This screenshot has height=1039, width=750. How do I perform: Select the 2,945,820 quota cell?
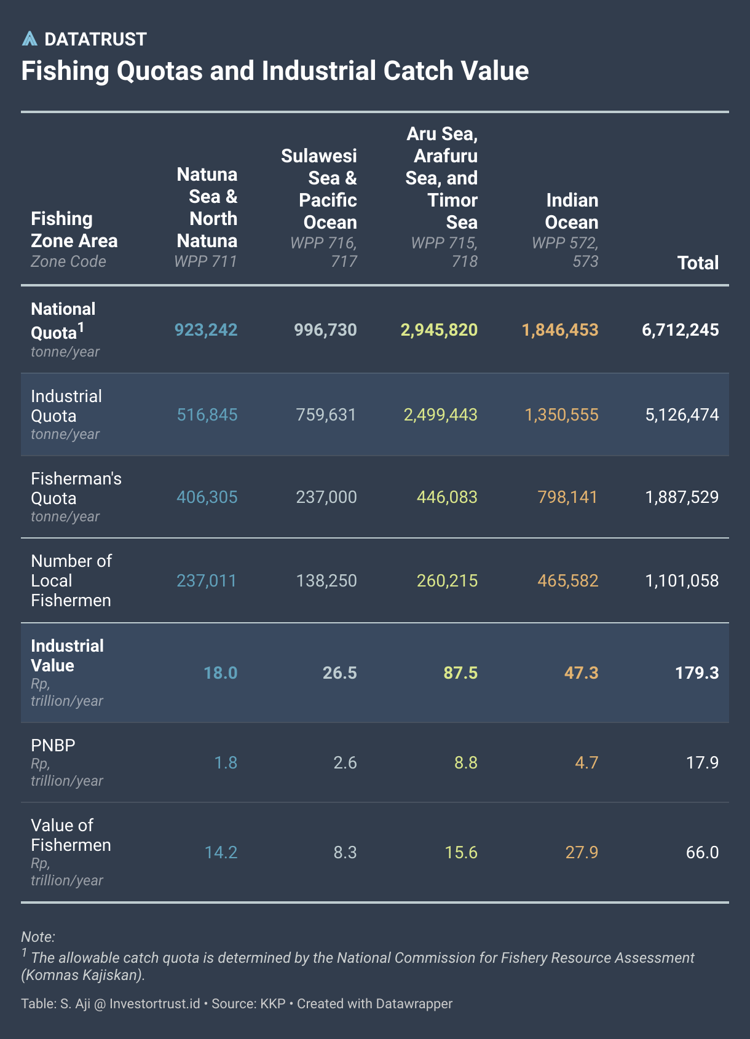coord(439,330)
